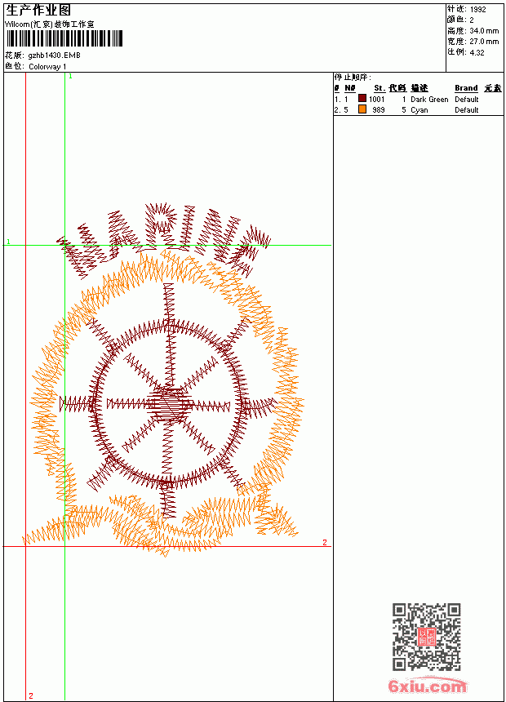Viewport: 506px width, 702px height.
Task: Click the red seal inside the QR code
Action: 427,637
